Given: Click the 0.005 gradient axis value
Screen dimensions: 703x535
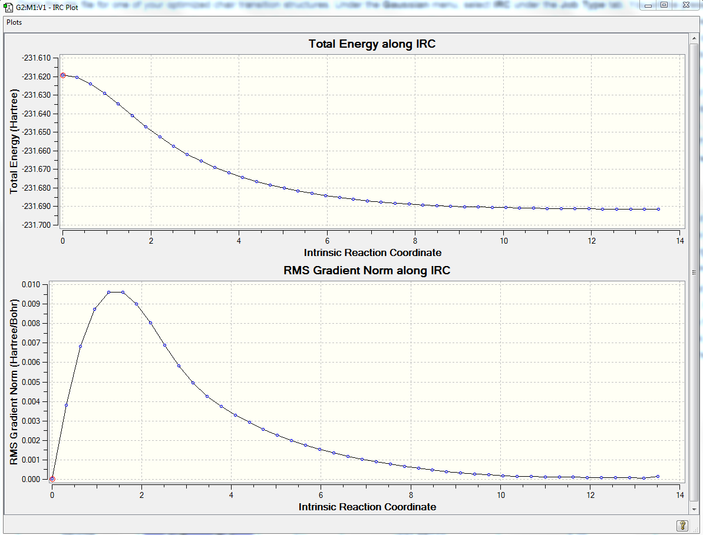Looking at the screenshot, I should (31, 382).
